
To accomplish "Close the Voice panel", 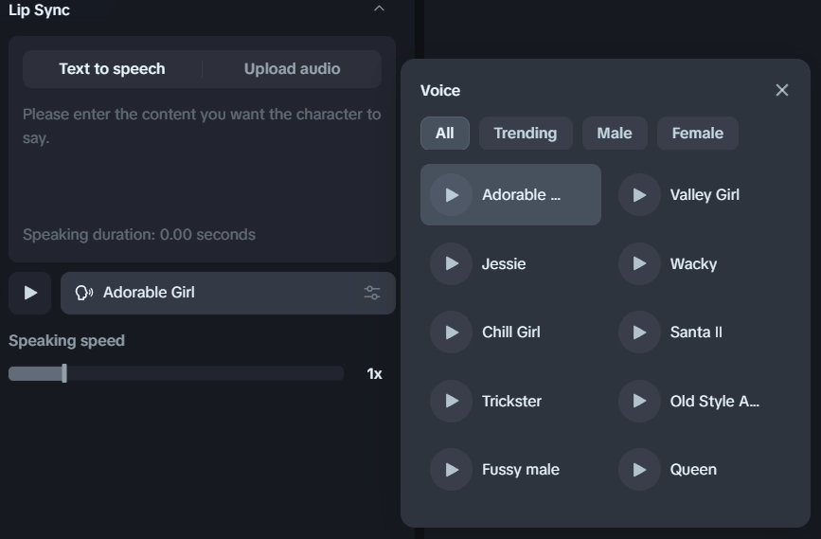I will (x=782, y=90).
